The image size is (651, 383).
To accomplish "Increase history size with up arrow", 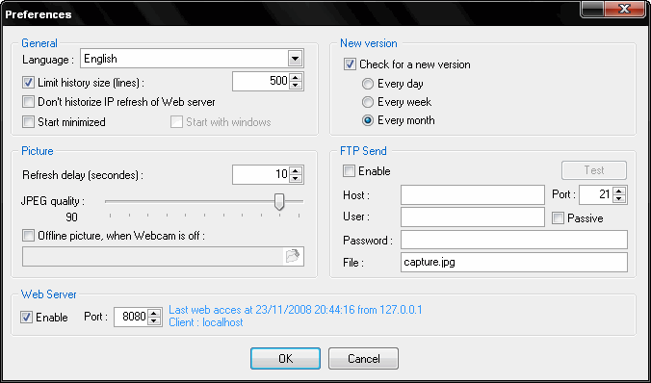I will coord(296,77).
